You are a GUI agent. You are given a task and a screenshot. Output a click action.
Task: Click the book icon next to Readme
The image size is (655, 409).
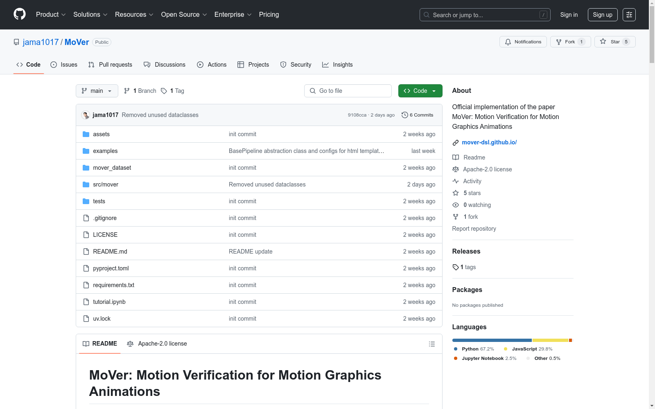[x=456, y=157]
